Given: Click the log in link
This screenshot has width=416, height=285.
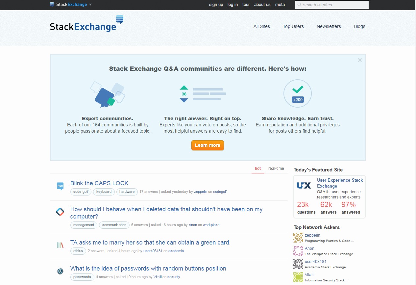Looking at the screenshot, I should [x=232, y=5].
